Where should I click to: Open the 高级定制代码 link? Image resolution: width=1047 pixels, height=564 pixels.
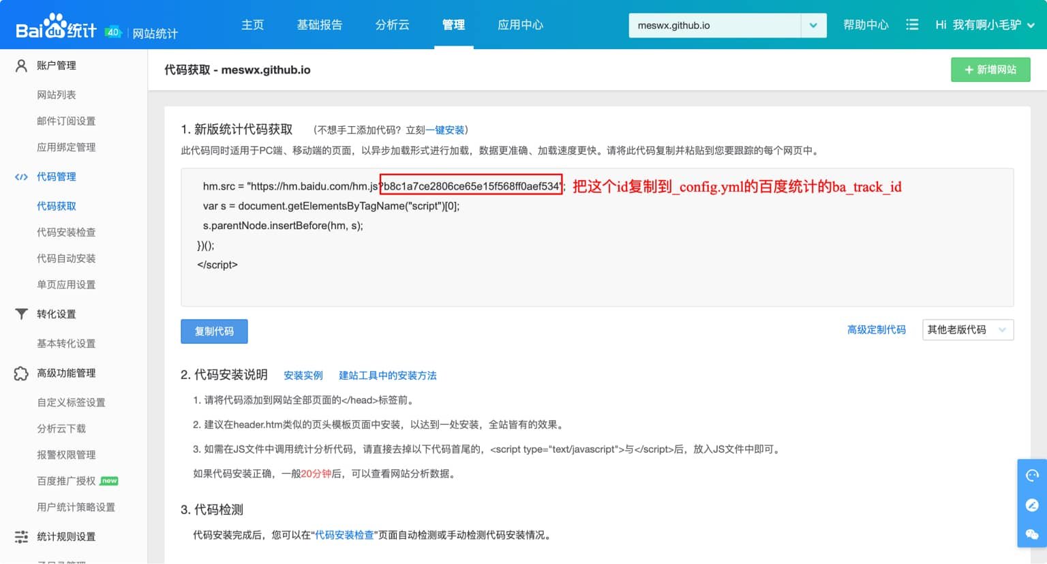point(877,330)
